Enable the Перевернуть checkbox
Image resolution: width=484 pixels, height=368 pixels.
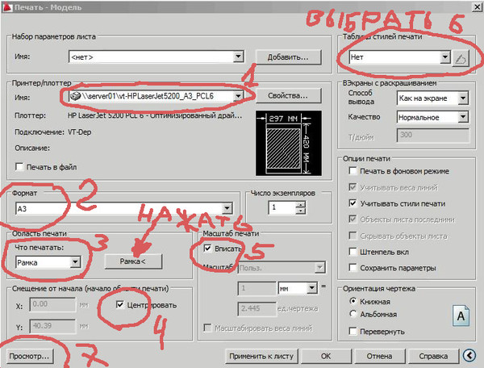353,331
